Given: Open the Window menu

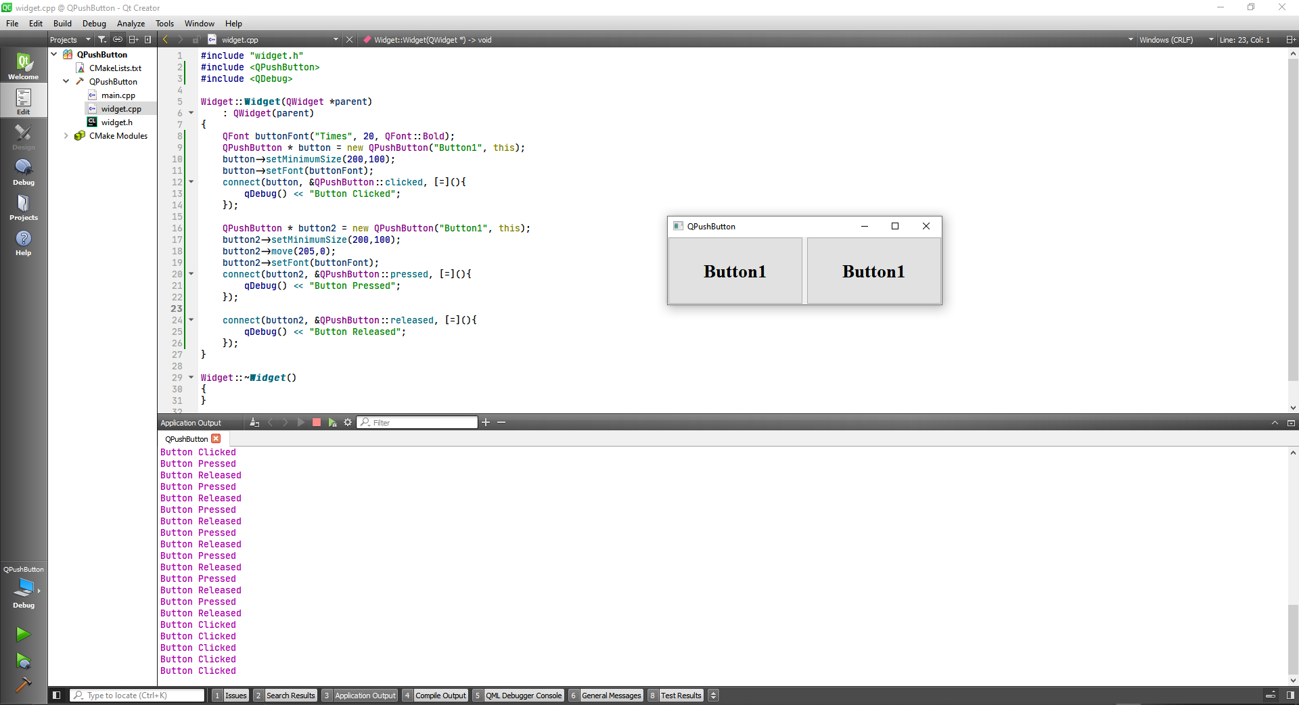Looking at the screenshot, I should (200, 23).
